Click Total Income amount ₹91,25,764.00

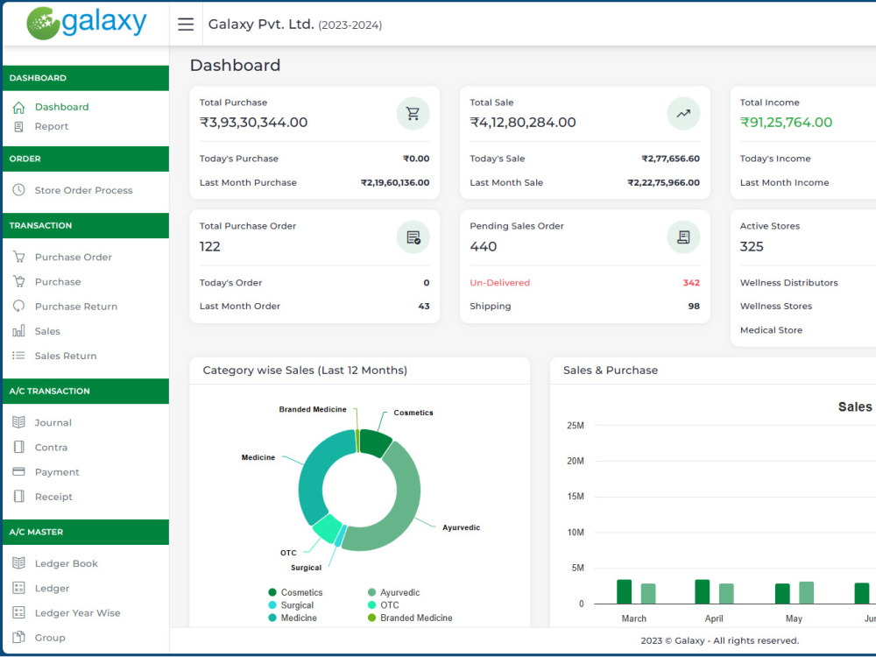[x=786, y=123]
